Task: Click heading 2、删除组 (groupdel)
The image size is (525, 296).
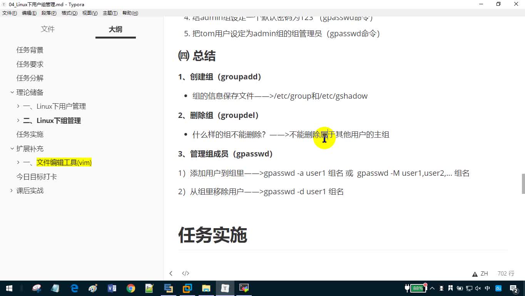Action: [x=219, y=115]
